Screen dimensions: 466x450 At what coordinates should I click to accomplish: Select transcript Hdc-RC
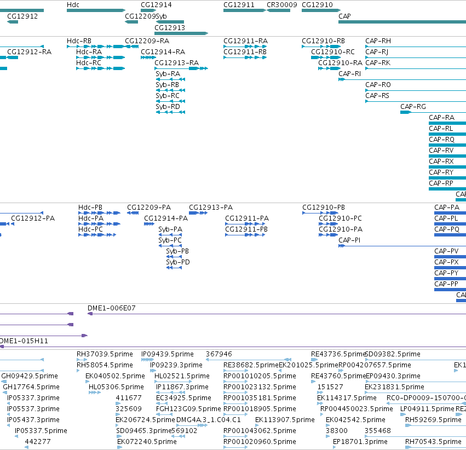point(100,68)
